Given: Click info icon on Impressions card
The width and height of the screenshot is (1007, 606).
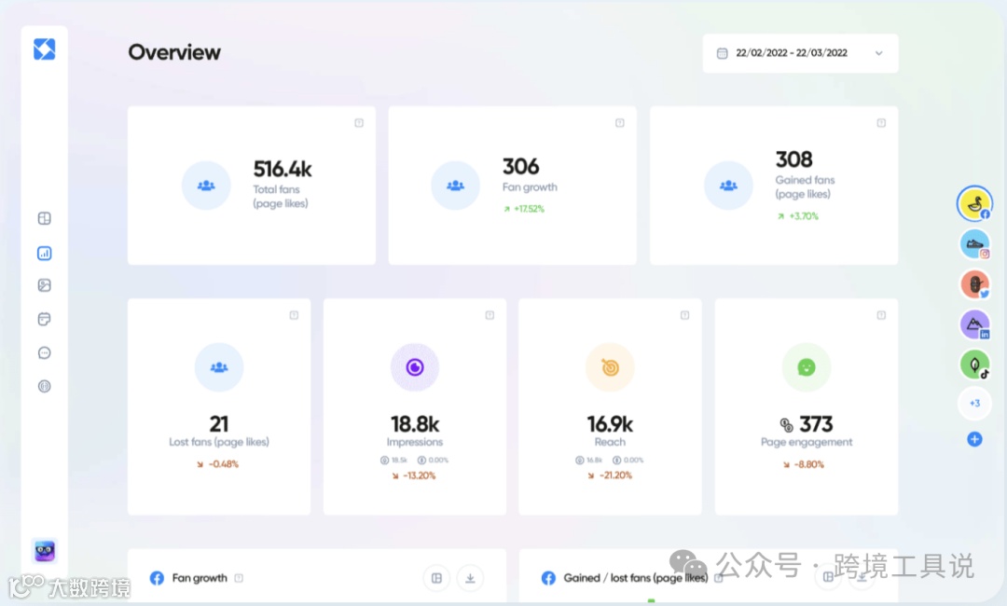Looking at the screenshot, I should [x=490, y=315].
